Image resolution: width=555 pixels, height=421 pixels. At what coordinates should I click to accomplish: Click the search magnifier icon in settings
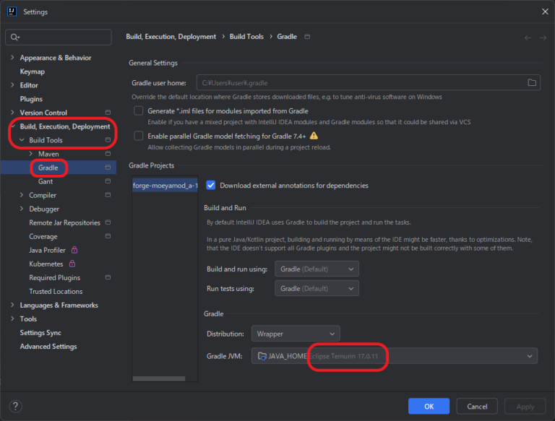point(14,38)
